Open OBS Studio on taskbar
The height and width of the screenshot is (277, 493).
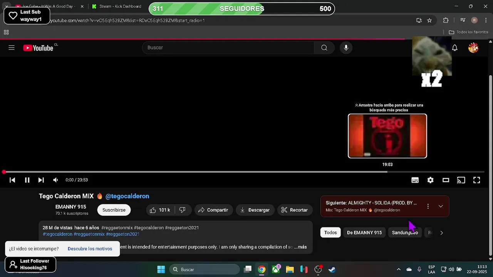318,269
